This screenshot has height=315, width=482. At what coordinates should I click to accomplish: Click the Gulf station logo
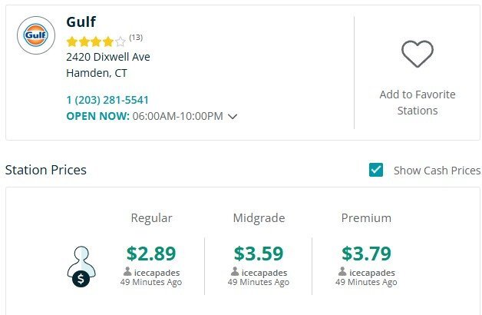(36, 35)
